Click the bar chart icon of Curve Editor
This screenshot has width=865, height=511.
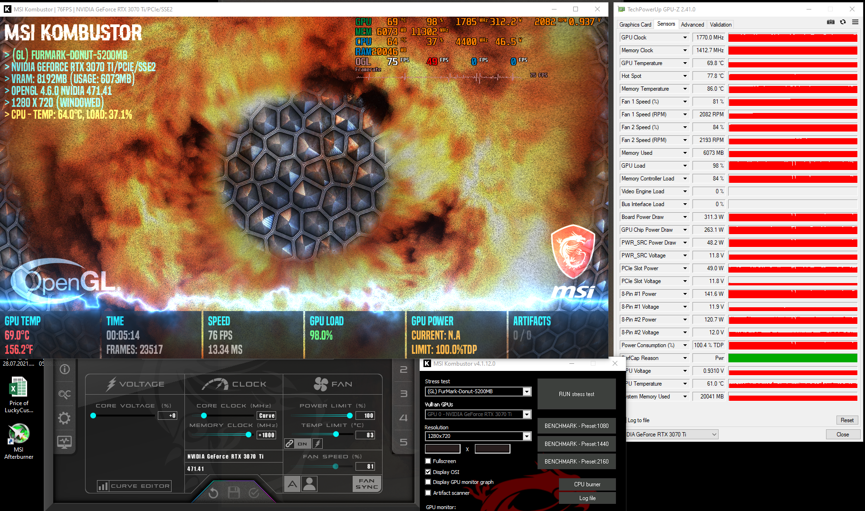point(103,486)
